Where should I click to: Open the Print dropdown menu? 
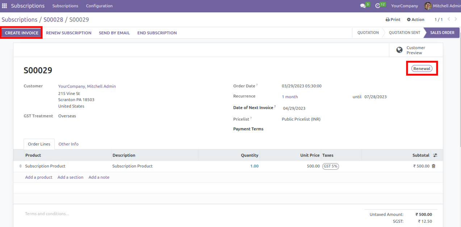[393, 19]
